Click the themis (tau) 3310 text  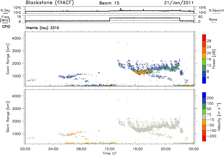click(x=43, y=28)
